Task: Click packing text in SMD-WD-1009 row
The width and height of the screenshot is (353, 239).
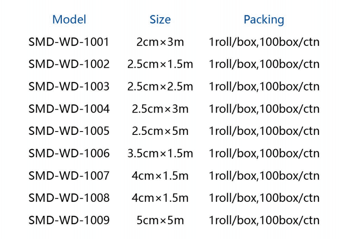Action: [x=264, y=220]
